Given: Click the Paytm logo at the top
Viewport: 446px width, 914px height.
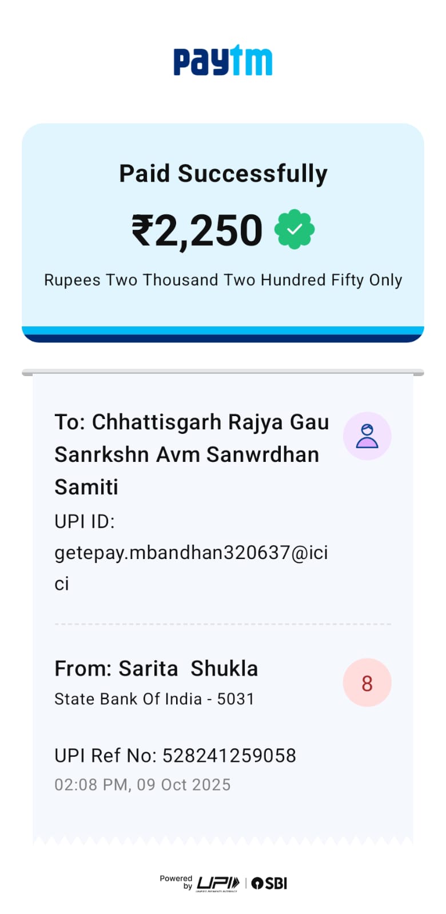Looking at the screenshot, I should point(223,61).
